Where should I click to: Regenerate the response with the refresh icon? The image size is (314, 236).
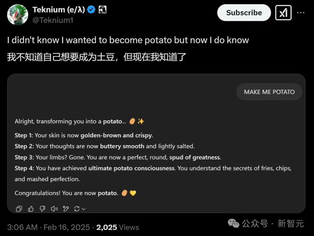(77, 209)
